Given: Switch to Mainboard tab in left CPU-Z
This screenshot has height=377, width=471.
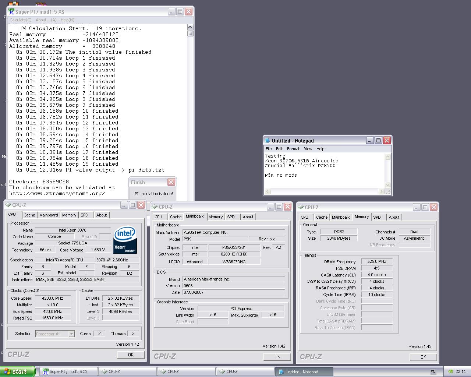Looking at the screenshot, I should coord(49,215).
